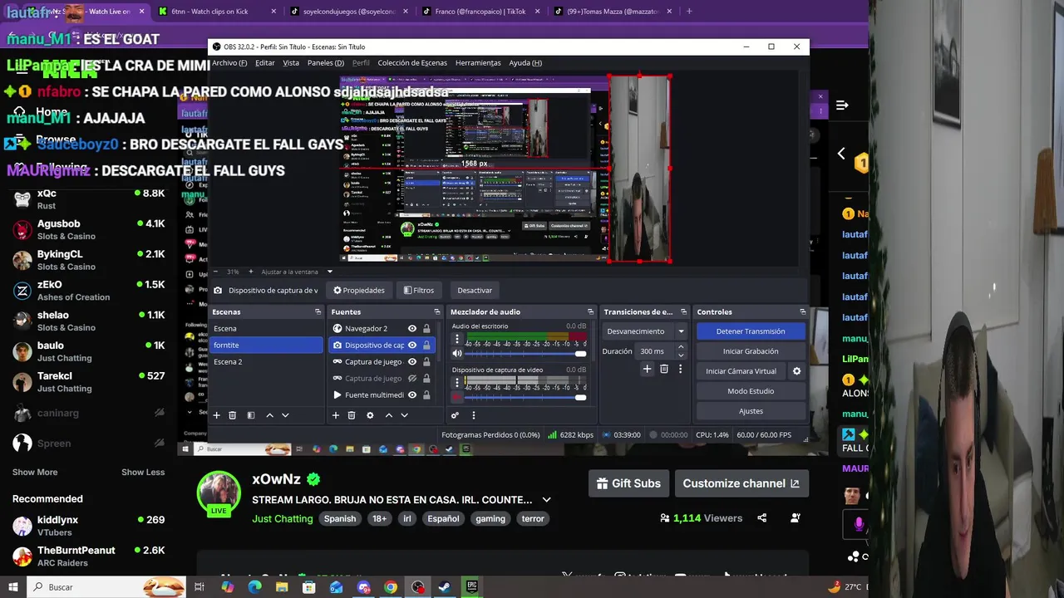Open Chrome from the Windows taskbar
Viewport: 1064px width, 598px height.
click(x=391, y=586)
